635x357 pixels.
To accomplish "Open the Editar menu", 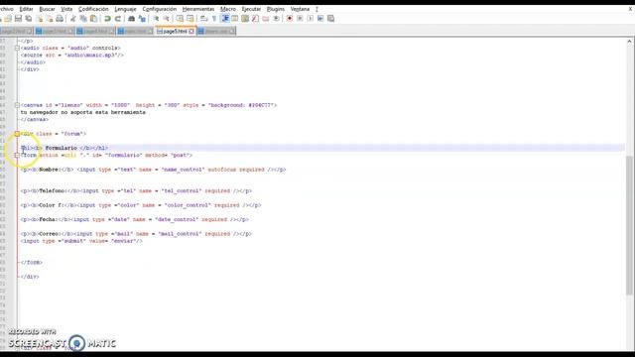I will [x=27, y=9].
